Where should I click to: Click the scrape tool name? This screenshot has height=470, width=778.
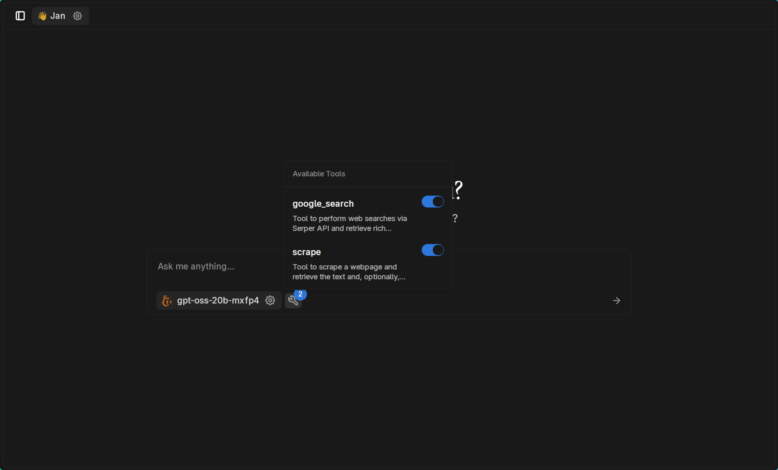click(x=307, y=252)
